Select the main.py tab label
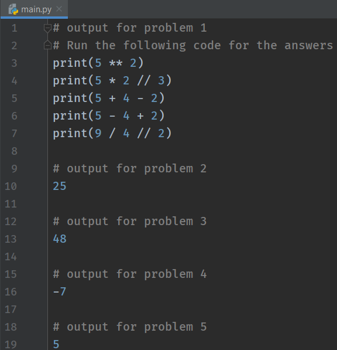 pos(36,9)
